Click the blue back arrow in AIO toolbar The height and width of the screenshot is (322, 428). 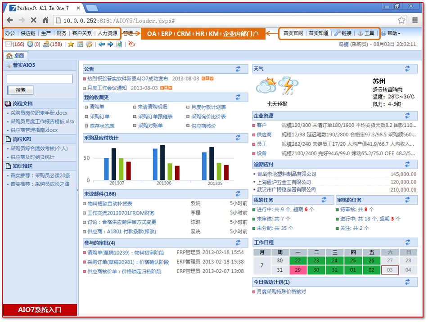(x=102, y=44)
